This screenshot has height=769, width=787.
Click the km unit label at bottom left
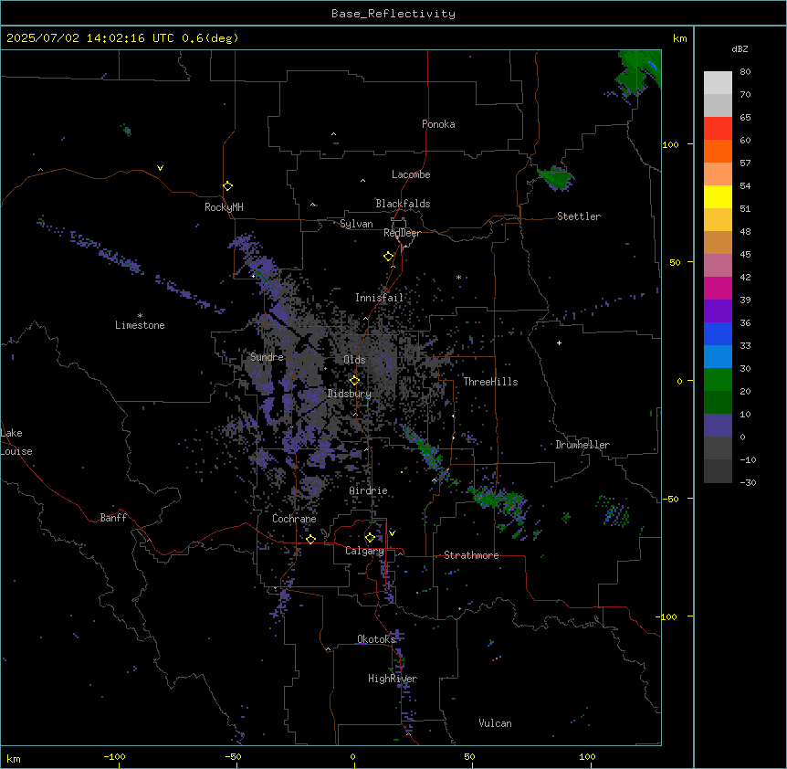click(x=14, y=758)
